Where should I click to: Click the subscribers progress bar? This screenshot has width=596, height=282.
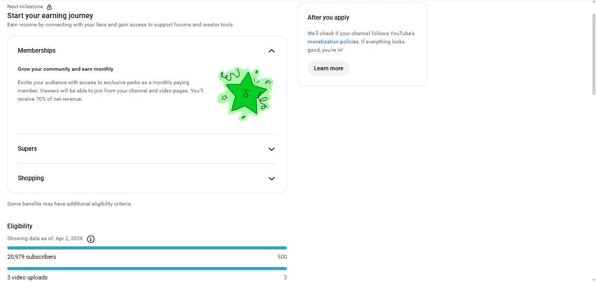pos(147,248)
